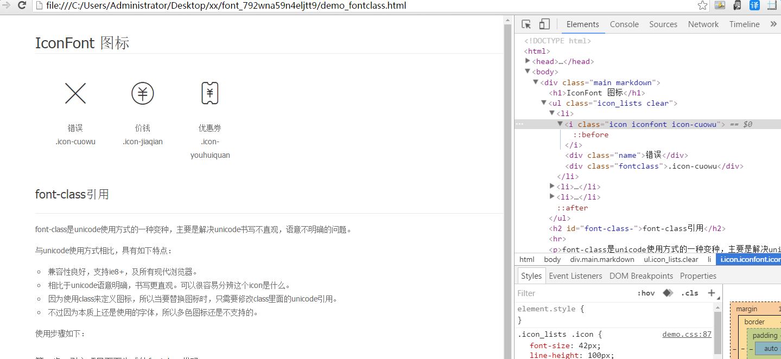Click the X error icon on the page
This screenshot has width=781, height=359.
(75, 93)
